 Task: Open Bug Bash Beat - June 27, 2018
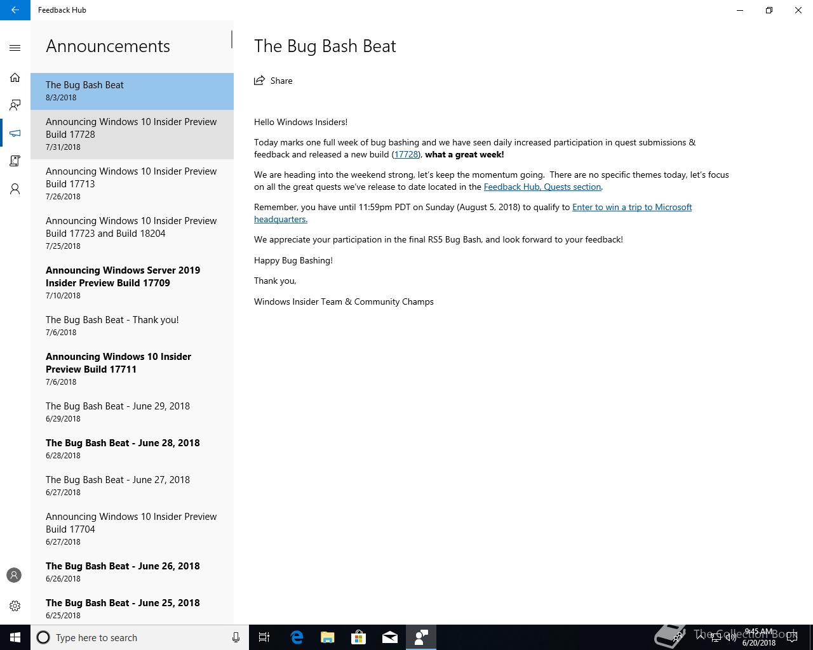(x=132, y=486)
